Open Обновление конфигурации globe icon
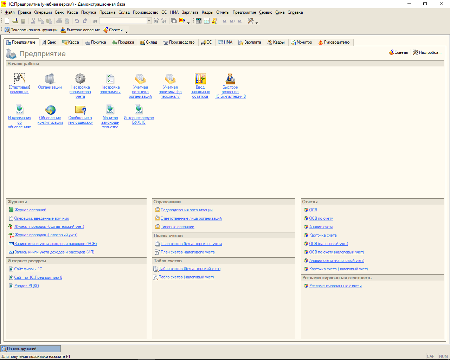This screenshot has height=360, width=450. coord(50,109)
